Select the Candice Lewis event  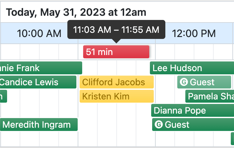click(x=38, y=82)
